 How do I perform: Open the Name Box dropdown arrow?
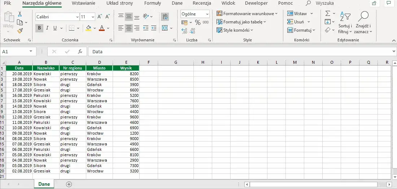tap(31, 51)
